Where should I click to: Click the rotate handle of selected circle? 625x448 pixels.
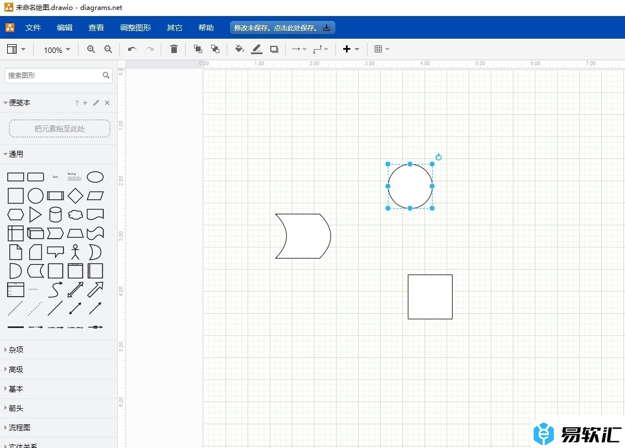point(439,157)
